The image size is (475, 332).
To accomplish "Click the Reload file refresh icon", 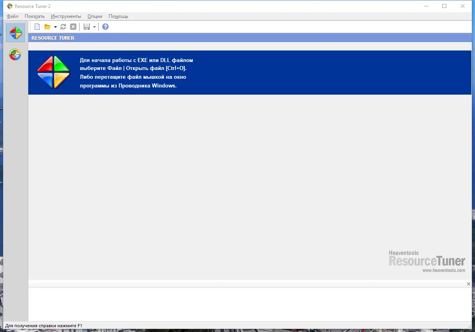I will click(63, 27).
